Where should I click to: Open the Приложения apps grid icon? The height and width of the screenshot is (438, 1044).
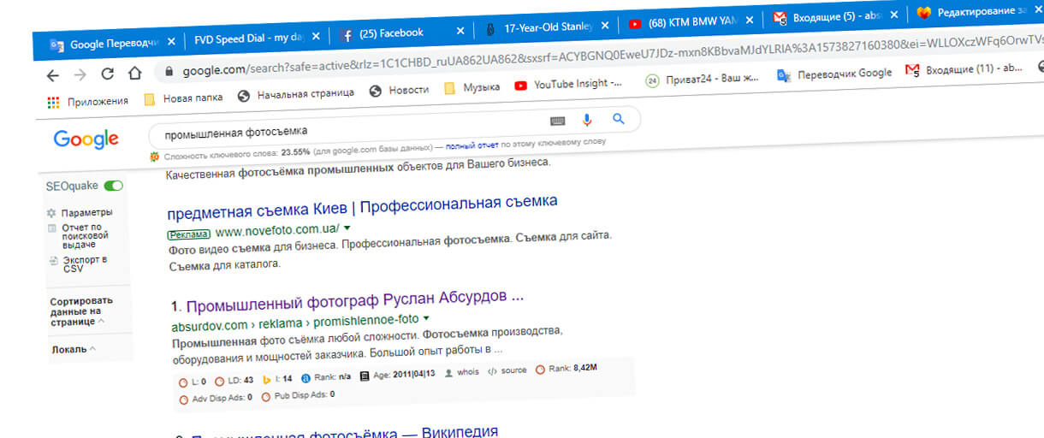coord(53,101)
